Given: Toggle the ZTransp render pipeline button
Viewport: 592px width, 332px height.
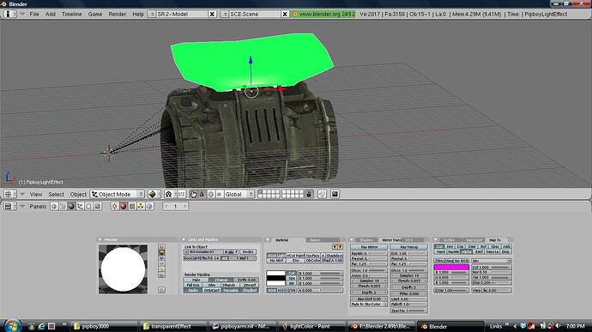Looking at the screenshot, I should (220, 280).
